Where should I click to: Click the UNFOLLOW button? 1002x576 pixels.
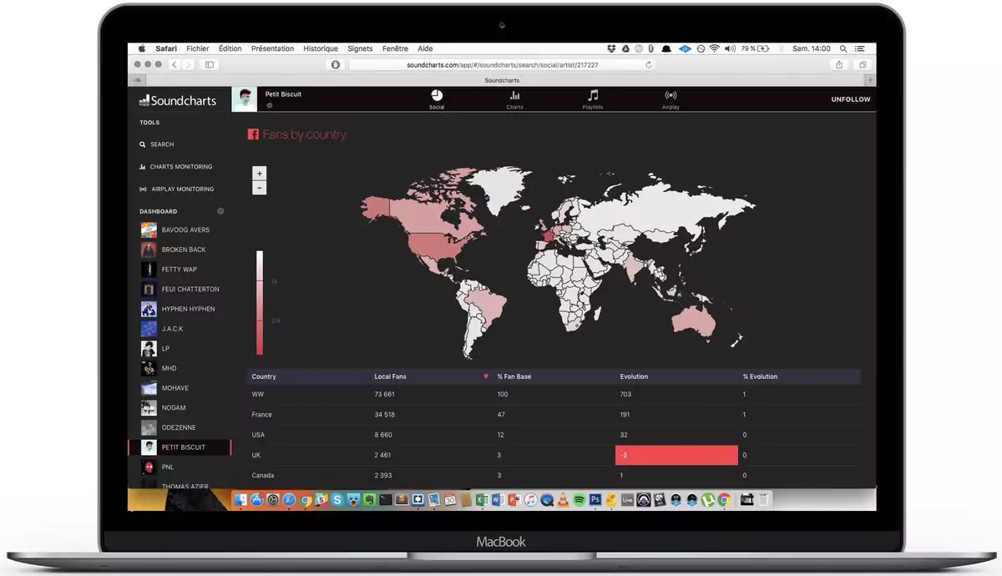tap(850, 99)
